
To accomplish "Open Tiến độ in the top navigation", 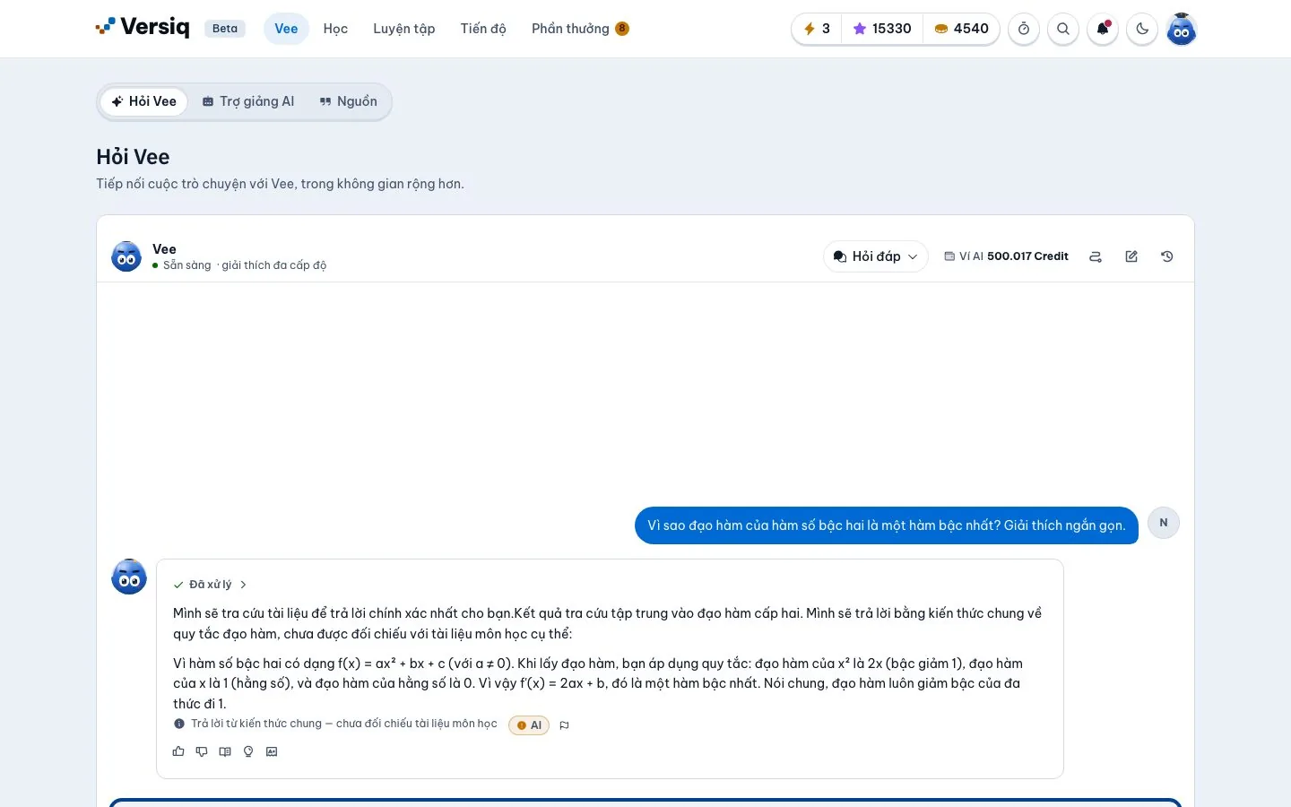I will pyautogui.click(x=483, y=29).
